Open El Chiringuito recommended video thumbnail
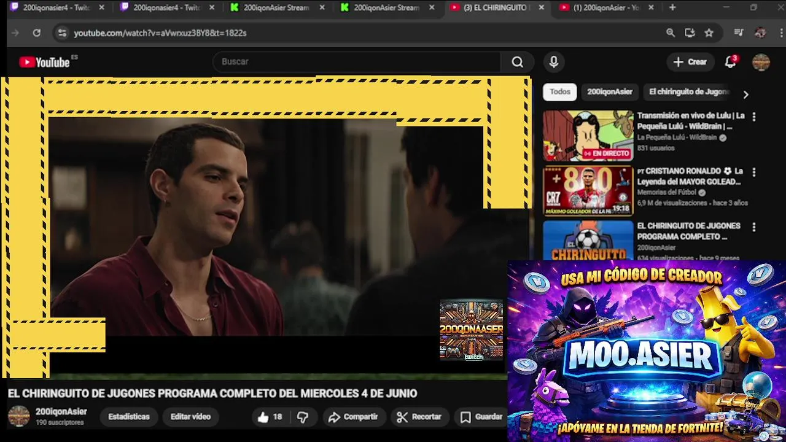This screenshot has height=442, width=786. [x=588, y=240]
